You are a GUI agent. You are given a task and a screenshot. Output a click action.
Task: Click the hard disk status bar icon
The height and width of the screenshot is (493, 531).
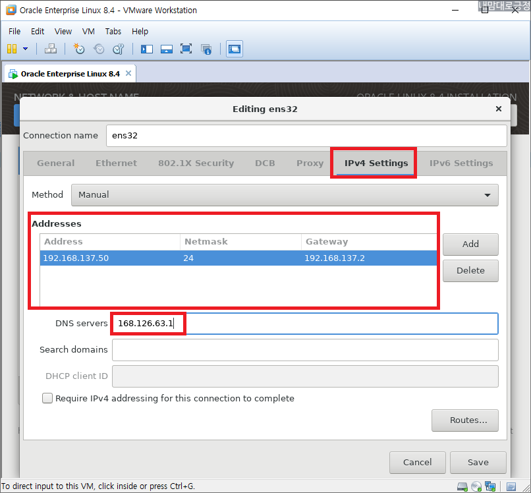click(x=462, y=486)
